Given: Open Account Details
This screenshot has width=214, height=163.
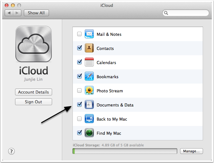Looking at the screenshot, I should (34, 92).
